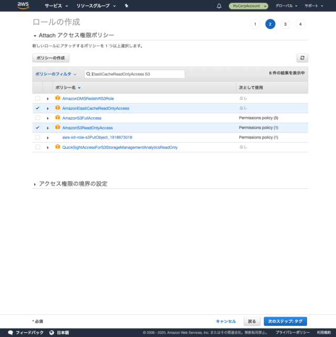Click the pin shortcut star icon
This screenshot has height=337, width=336.
(127, 6)
